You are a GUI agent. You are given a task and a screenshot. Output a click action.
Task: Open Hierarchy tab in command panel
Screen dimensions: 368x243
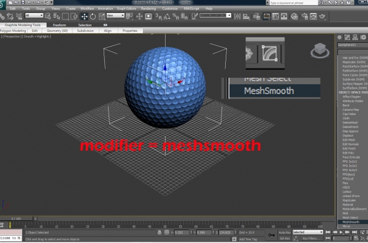(x=355, y=37)
